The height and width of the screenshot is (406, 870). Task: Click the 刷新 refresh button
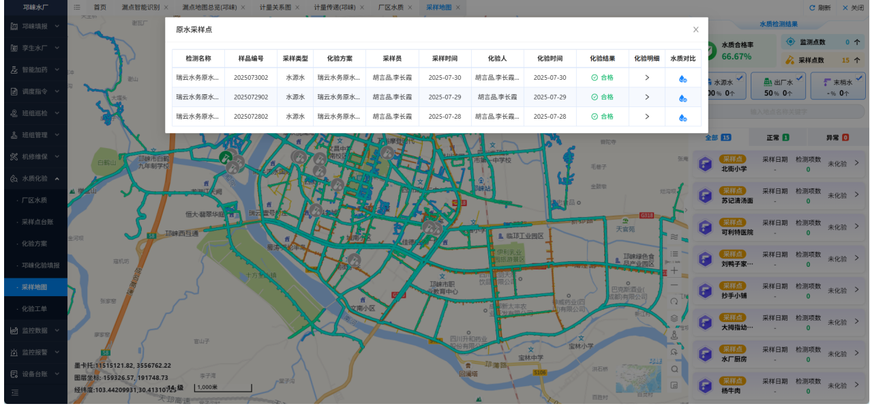pyautogui.click(x=820, y=8)
